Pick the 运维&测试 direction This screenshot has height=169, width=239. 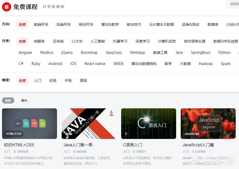click(191, 24)
